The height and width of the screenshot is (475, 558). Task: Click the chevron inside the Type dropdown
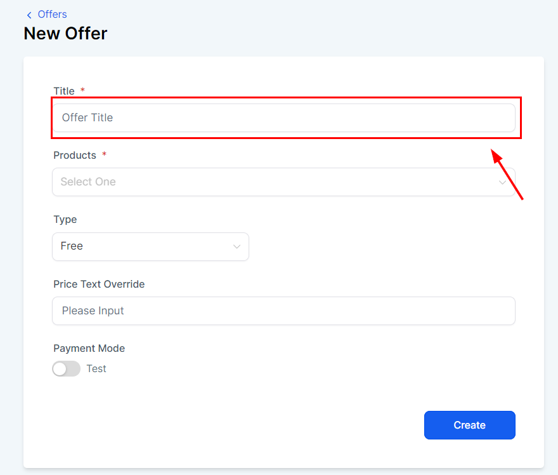[237, 246]
